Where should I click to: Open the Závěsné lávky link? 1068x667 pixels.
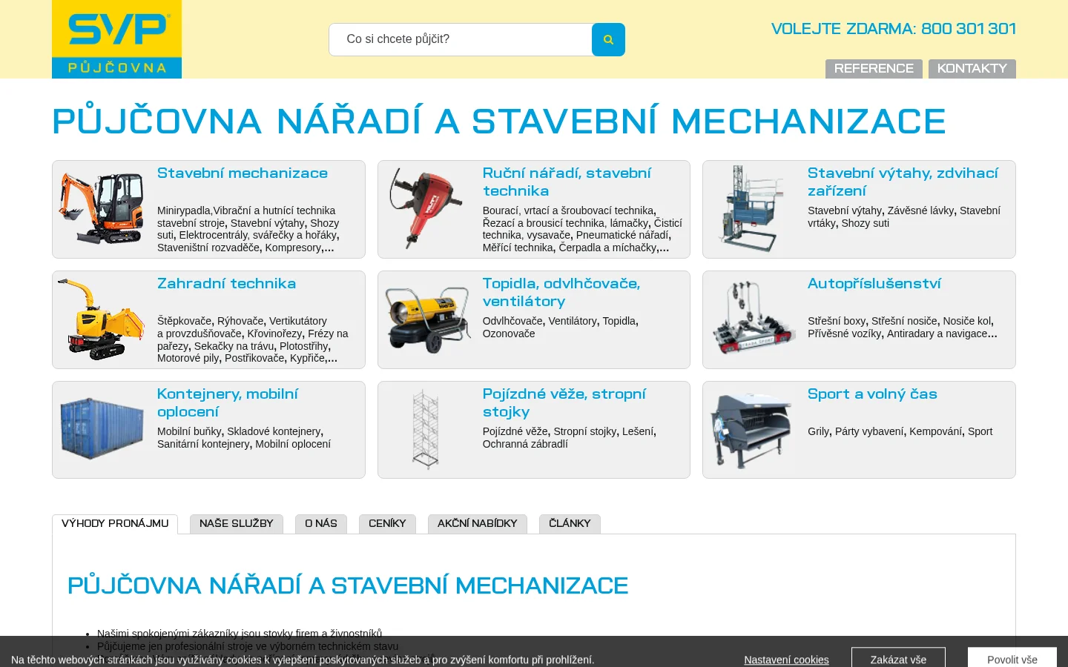(920, 210)
